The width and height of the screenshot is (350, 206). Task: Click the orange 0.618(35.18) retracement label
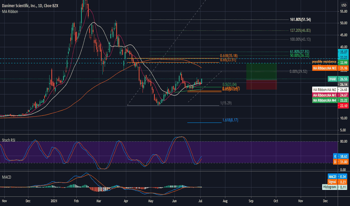(229, 56)
